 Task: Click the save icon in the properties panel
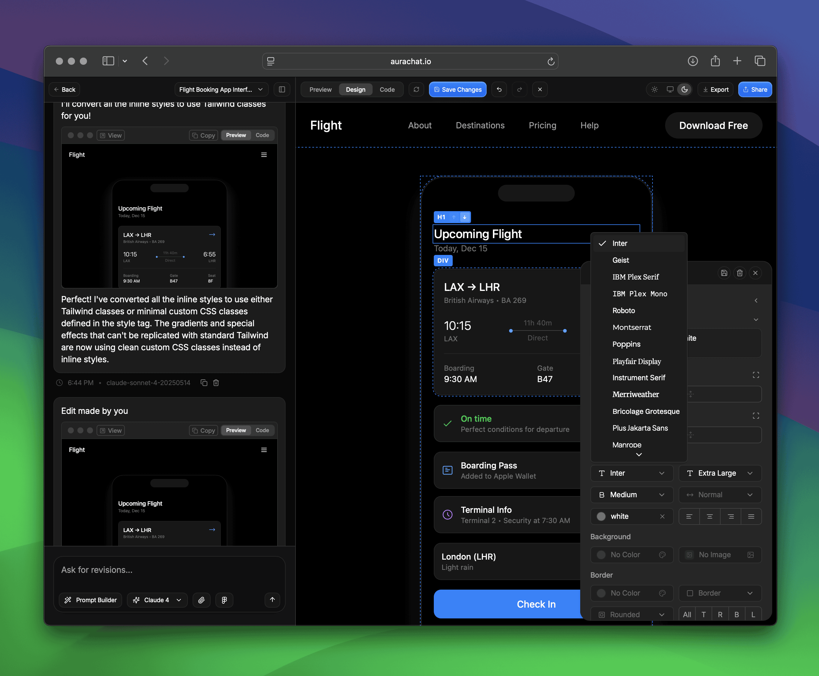click(724, 273)
